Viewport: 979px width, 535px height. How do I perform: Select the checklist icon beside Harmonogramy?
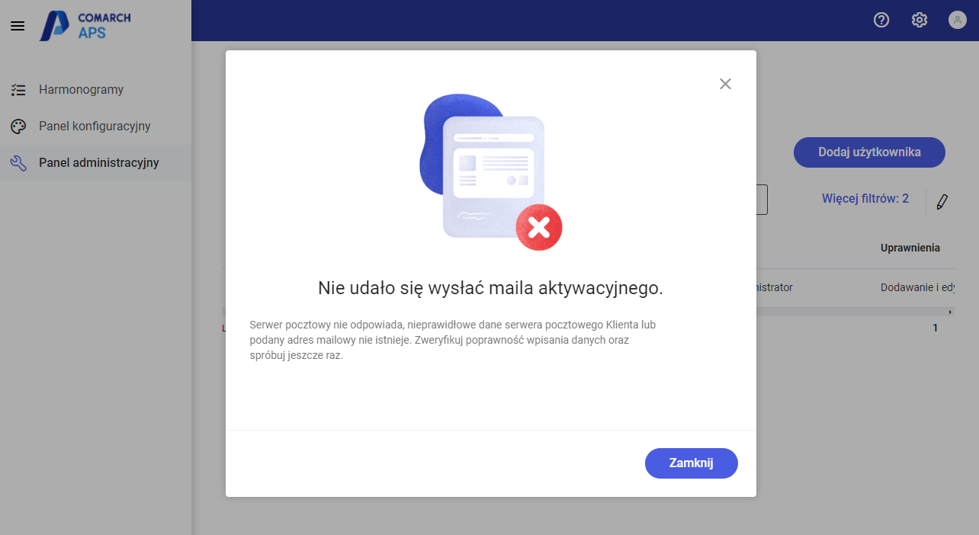click(x=18, y=89)
